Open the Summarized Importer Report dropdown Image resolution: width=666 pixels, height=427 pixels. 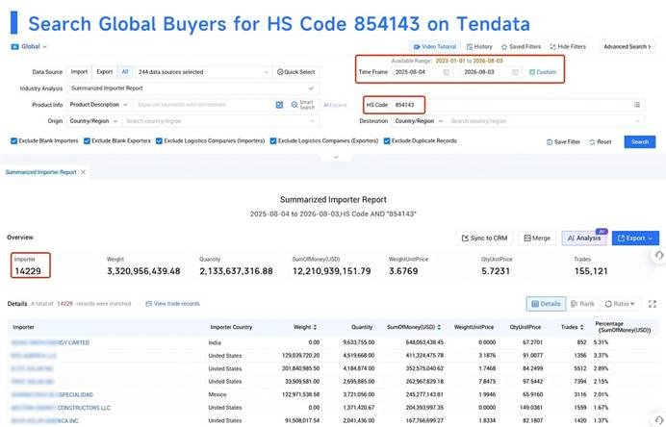pyautogui.click(x=192, y=88)
